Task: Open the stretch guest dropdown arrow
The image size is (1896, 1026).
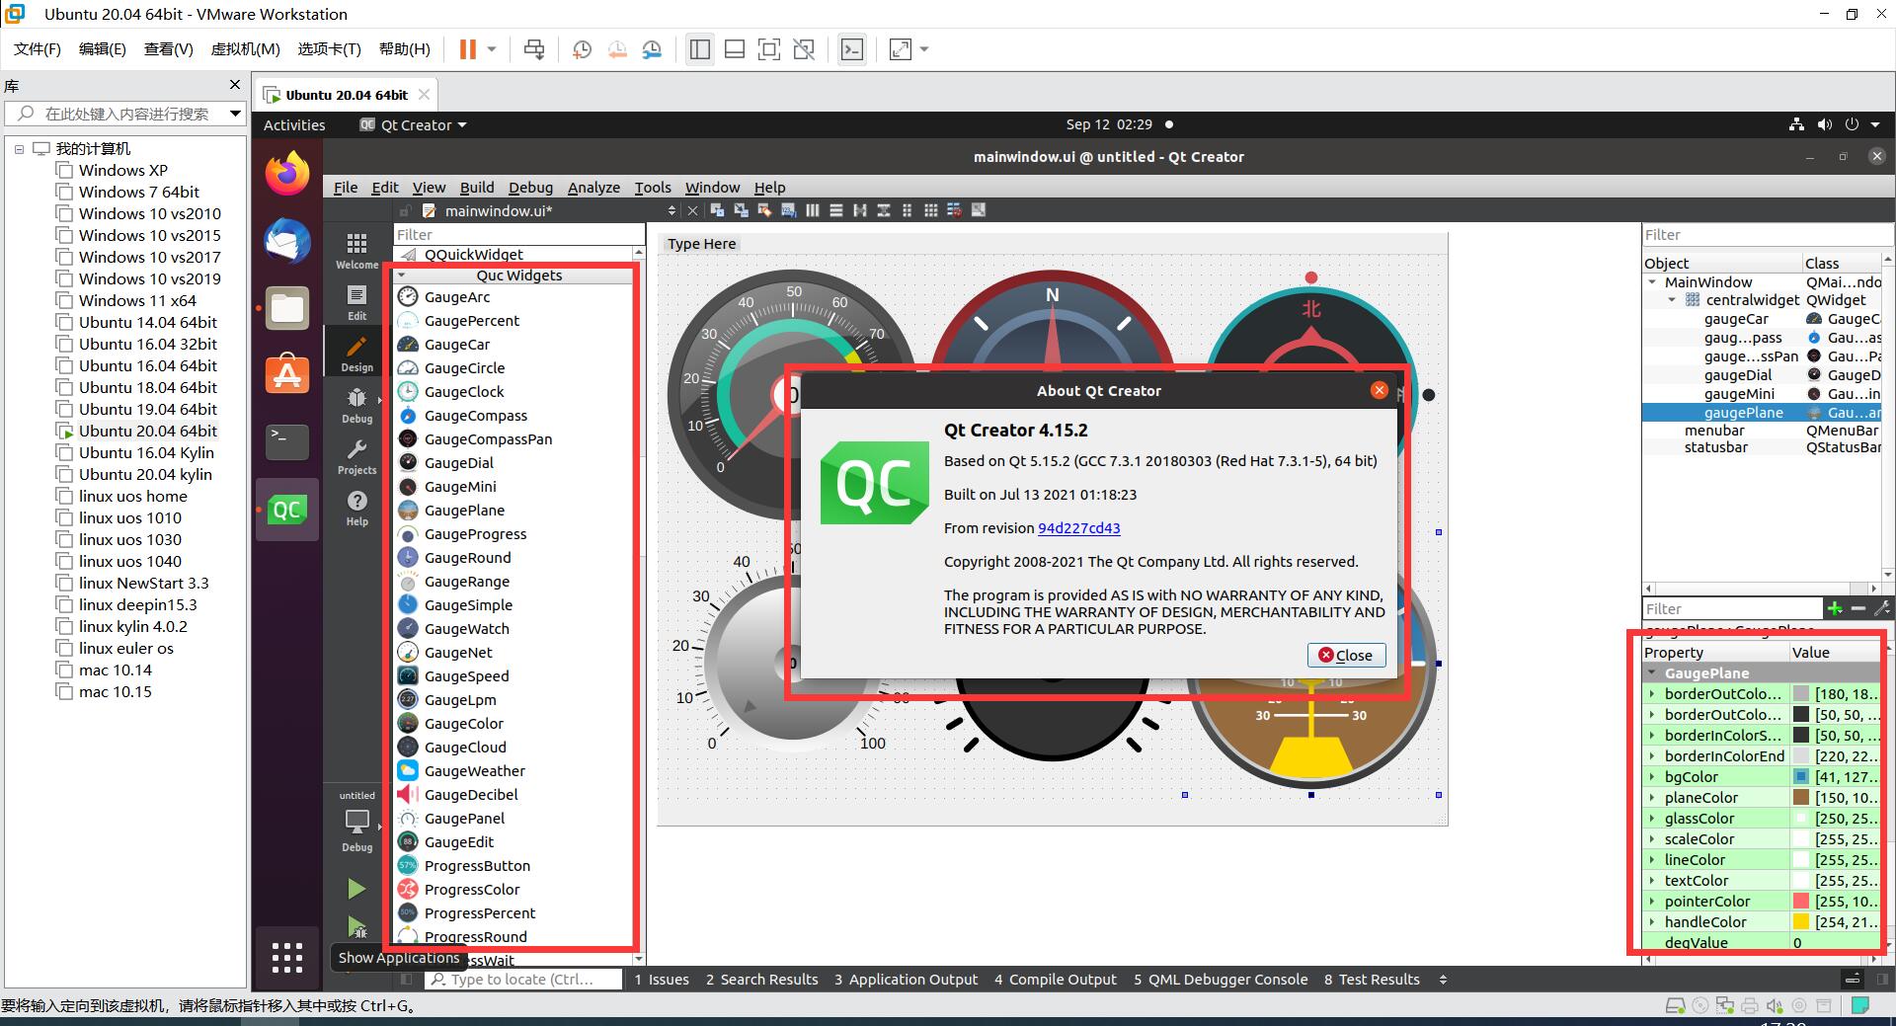Action: pos(924,49)
